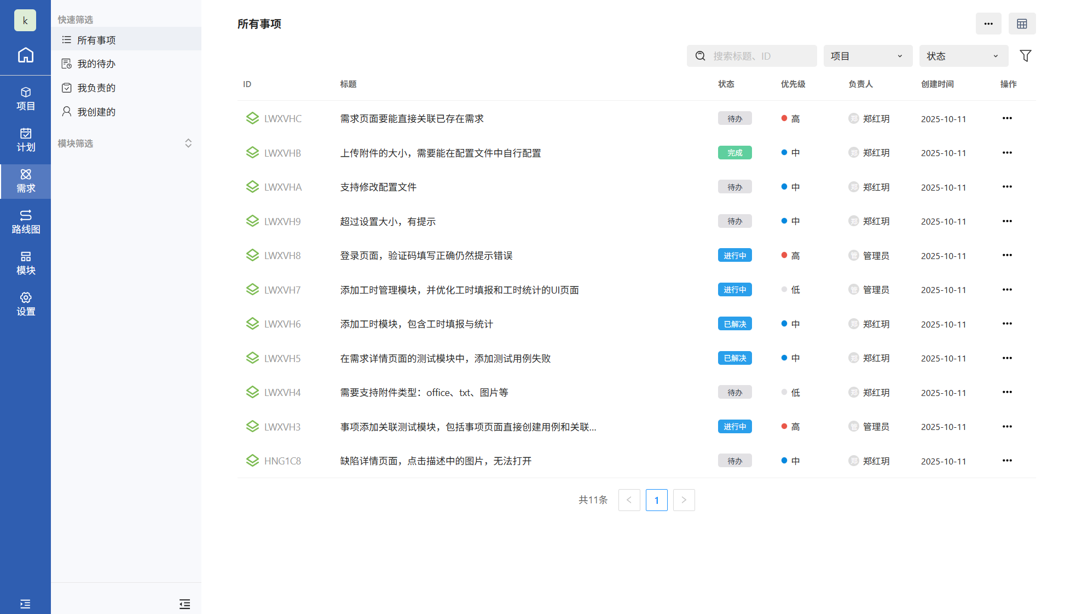Select 我的待办 quick filter
The image size is (1076, 614).
[96, 64]
